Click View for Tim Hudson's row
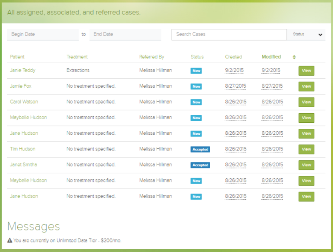Screen dimensions: 333x252 coord(306,149)
